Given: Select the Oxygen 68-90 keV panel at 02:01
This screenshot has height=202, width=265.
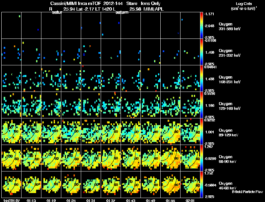Looking at the screenshot, I should pos(190,158).
